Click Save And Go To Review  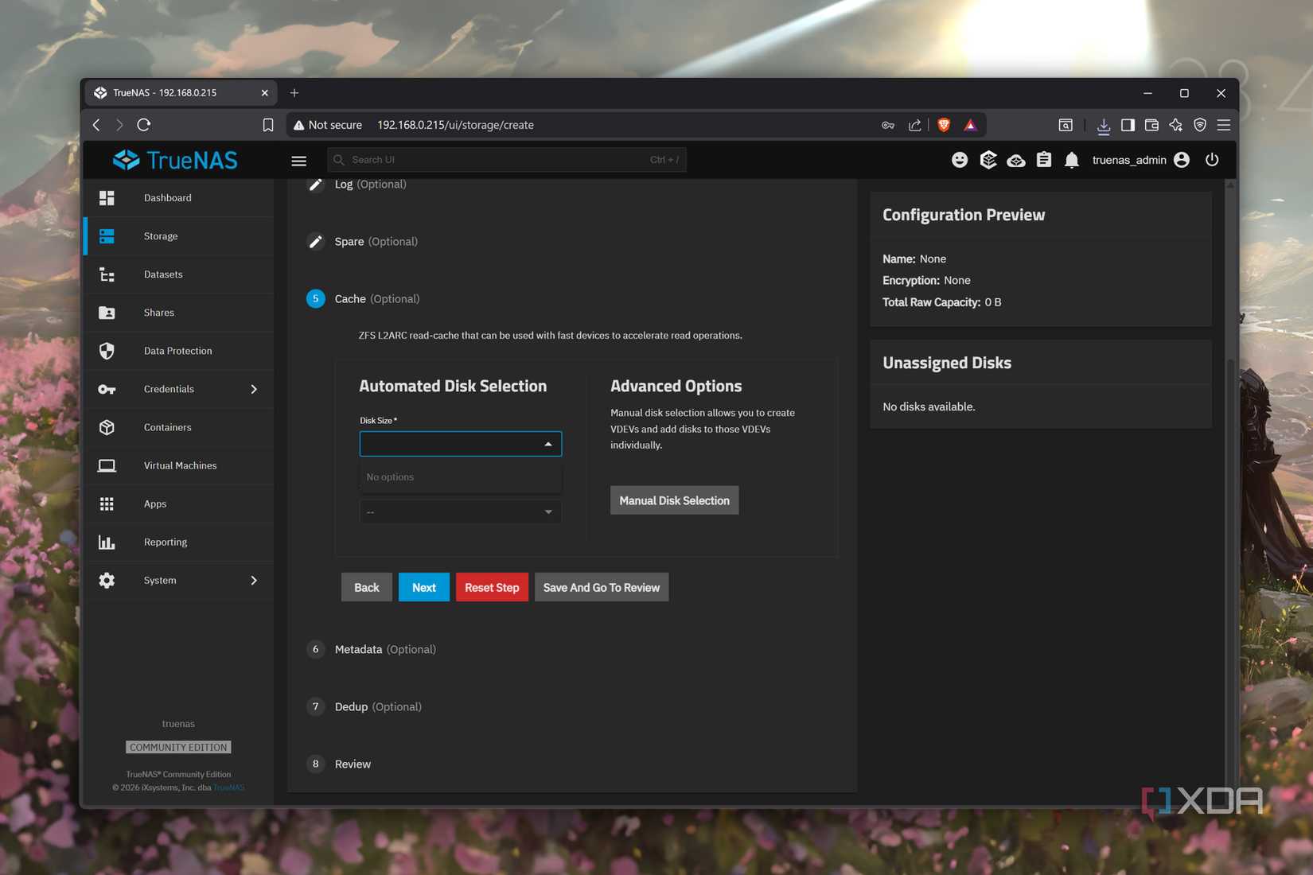[602, 587]
